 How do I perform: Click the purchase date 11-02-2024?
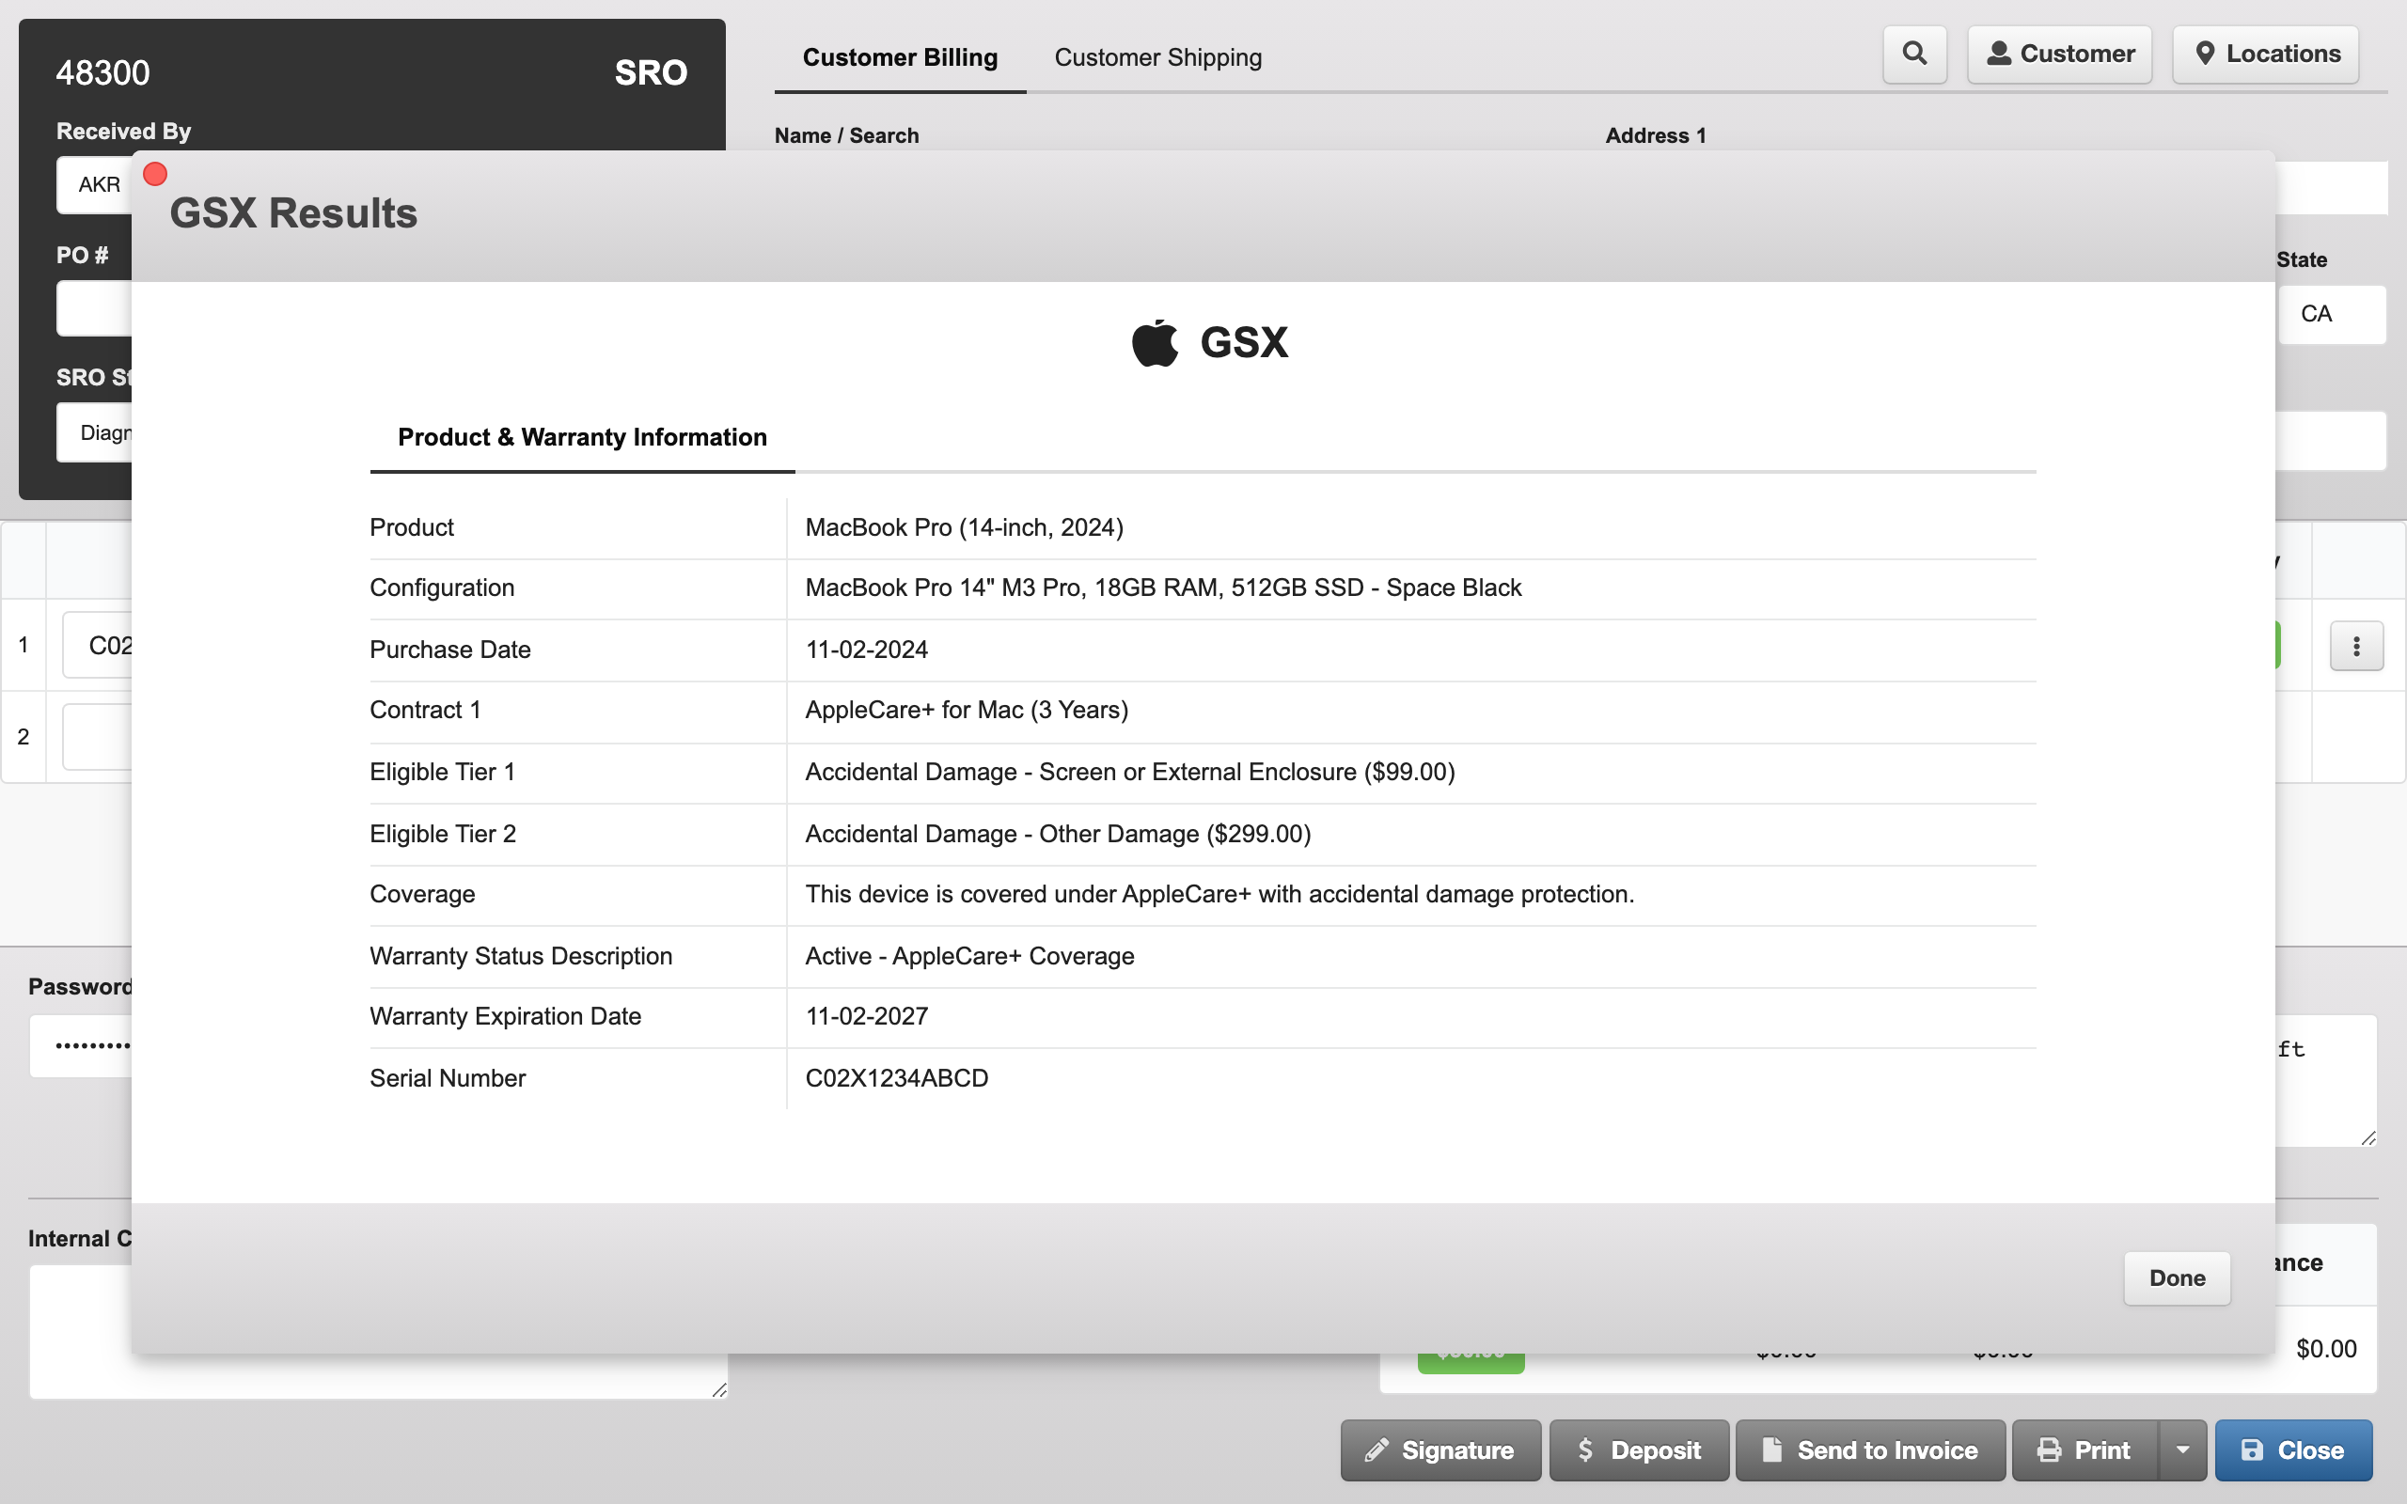coord(866,650)
